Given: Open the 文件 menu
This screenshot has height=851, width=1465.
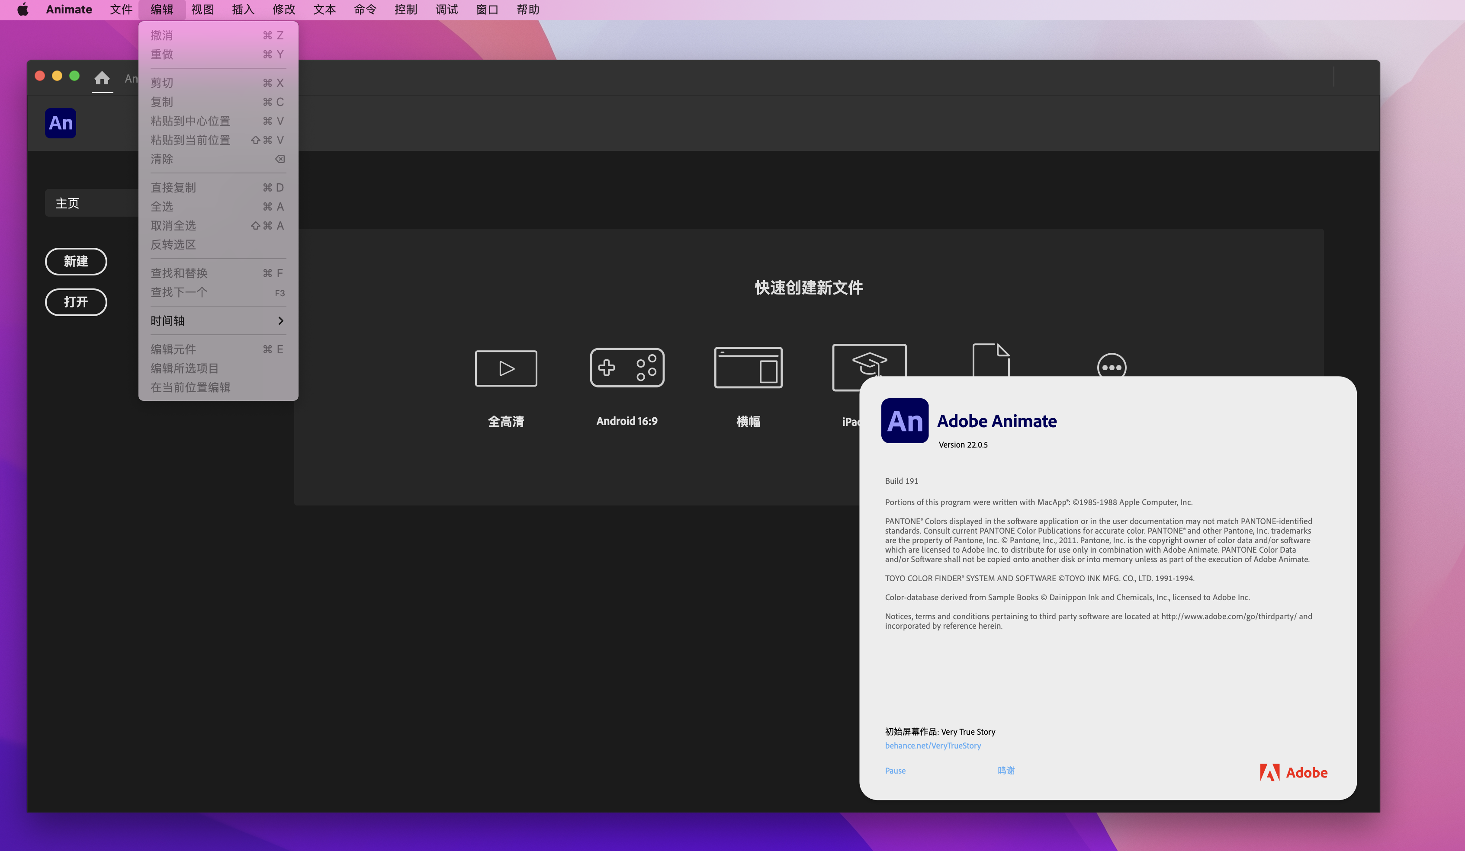Looking at the screenshot, I should click(121, 9).
